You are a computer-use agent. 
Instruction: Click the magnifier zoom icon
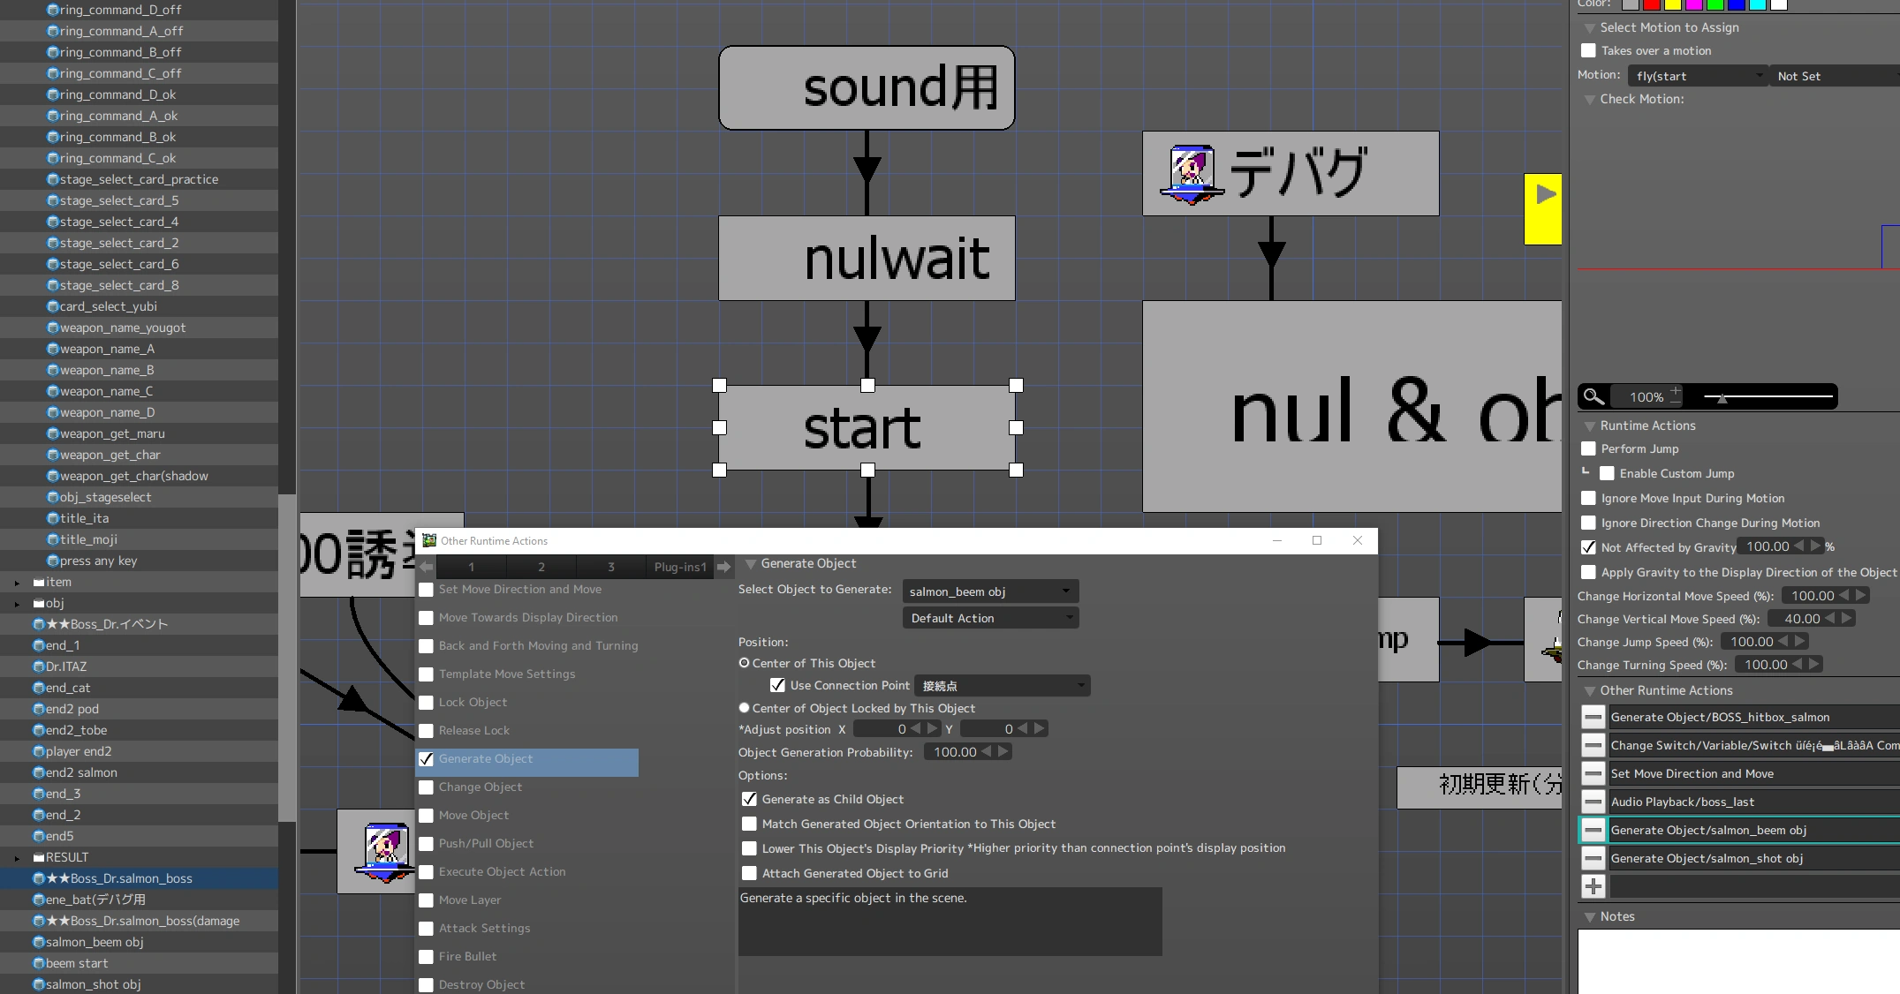click(1593, 396)
